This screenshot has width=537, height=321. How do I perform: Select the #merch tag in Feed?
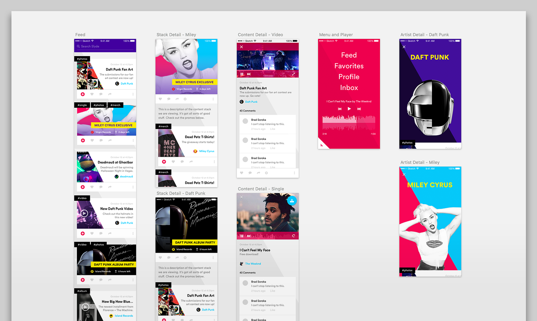(115, 105)
